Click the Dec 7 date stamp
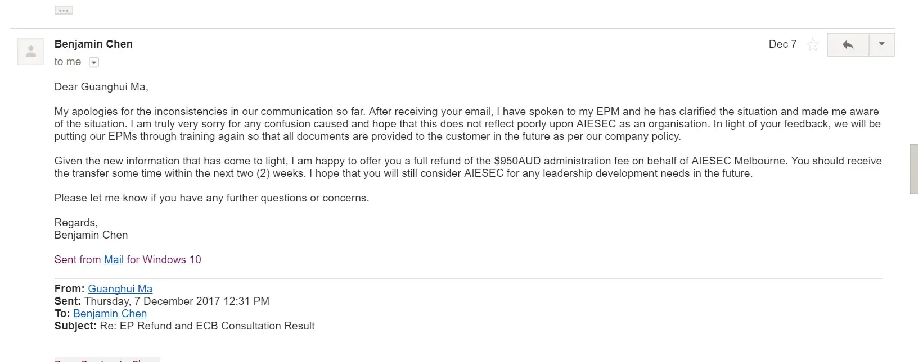The height and width of the screenshot is (362, 918). pyautogui.click(x=782, y=44)
